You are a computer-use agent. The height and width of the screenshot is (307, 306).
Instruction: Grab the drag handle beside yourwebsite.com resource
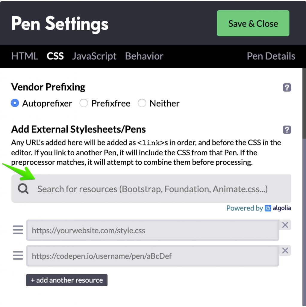pyautogui.click(x=18, y=230)
